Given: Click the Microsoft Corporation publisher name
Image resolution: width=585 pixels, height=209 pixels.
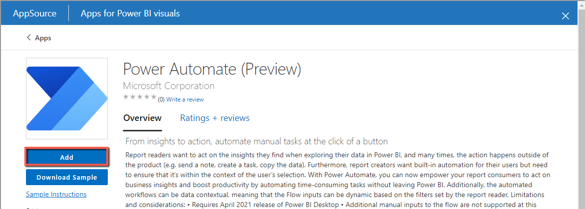Looking at the screenshot, I should coord(169,86).
